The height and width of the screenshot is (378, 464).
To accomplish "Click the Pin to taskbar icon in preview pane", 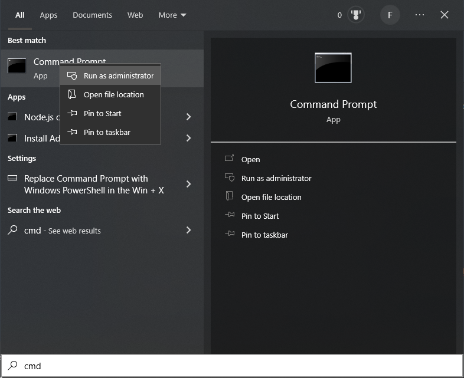I will tap(230, 234).
